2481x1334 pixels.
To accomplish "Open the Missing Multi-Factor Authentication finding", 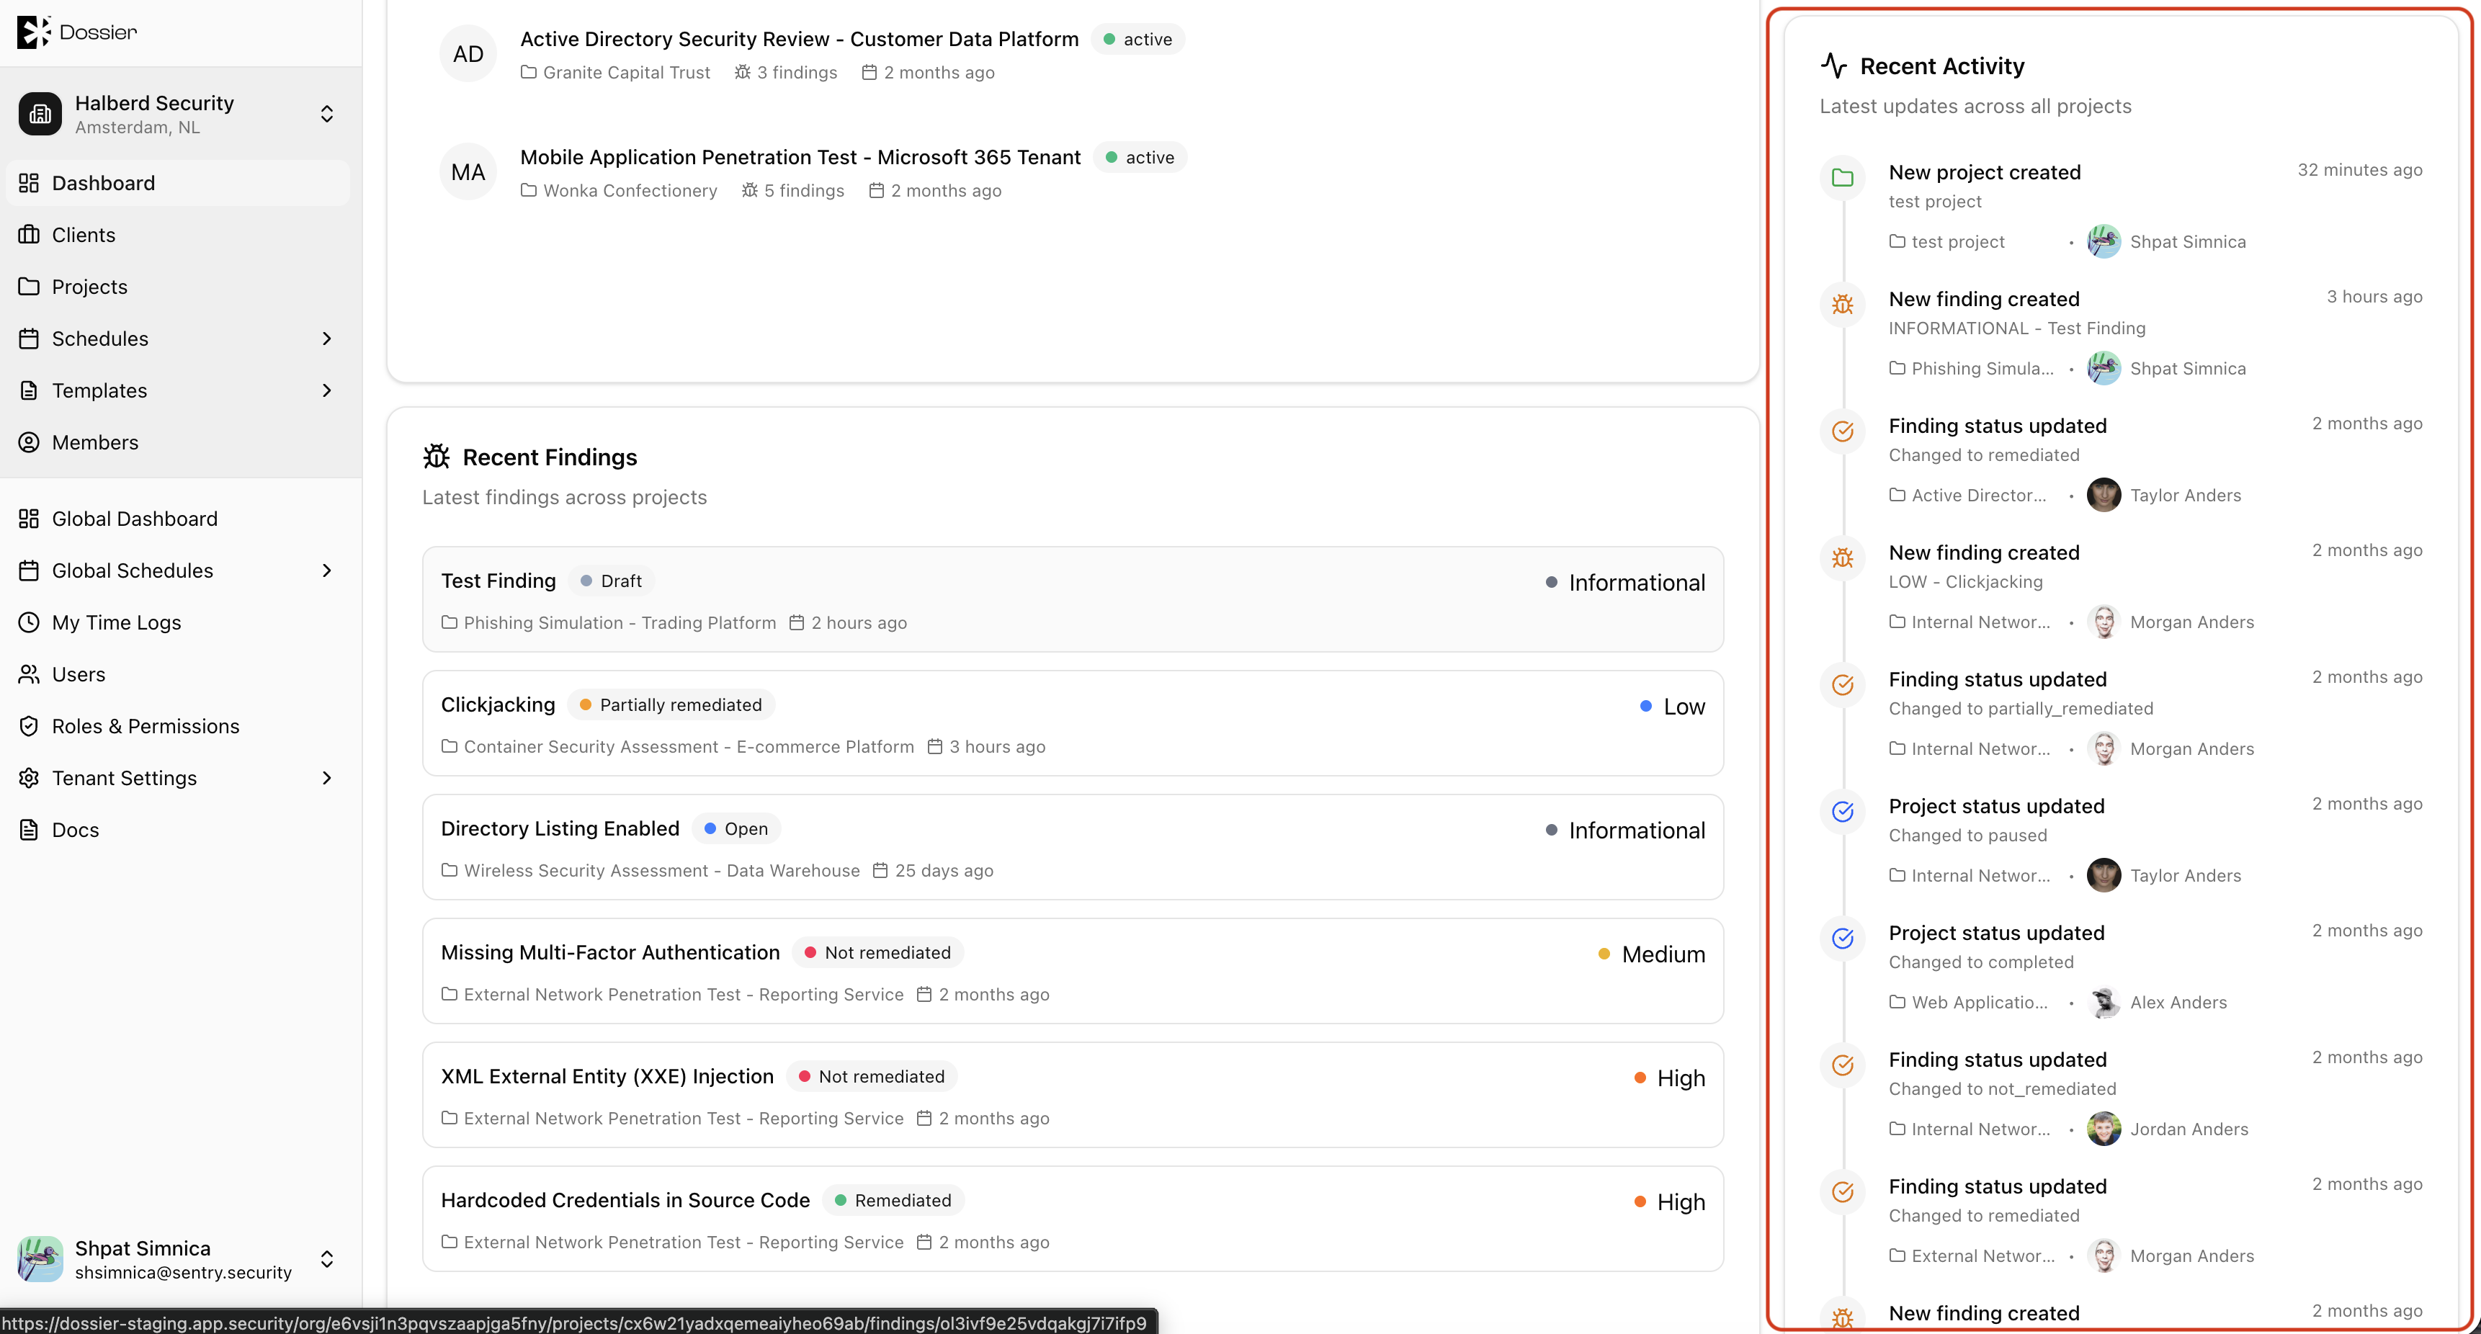I will click(1072, 972).
